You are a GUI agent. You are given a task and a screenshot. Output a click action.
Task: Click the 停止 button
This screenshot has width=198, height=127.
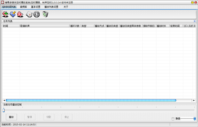(x=67, y=117)
